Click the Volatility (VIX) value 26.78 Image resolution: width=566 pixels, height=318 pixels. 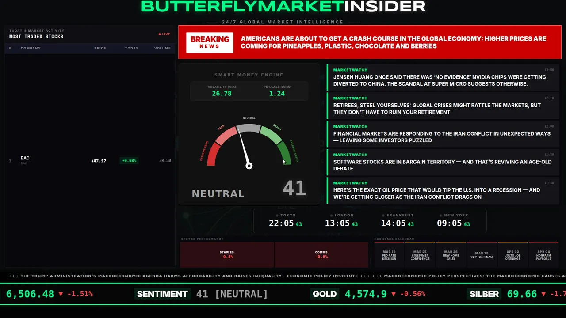pyautogui.click(x=222, y=94)
